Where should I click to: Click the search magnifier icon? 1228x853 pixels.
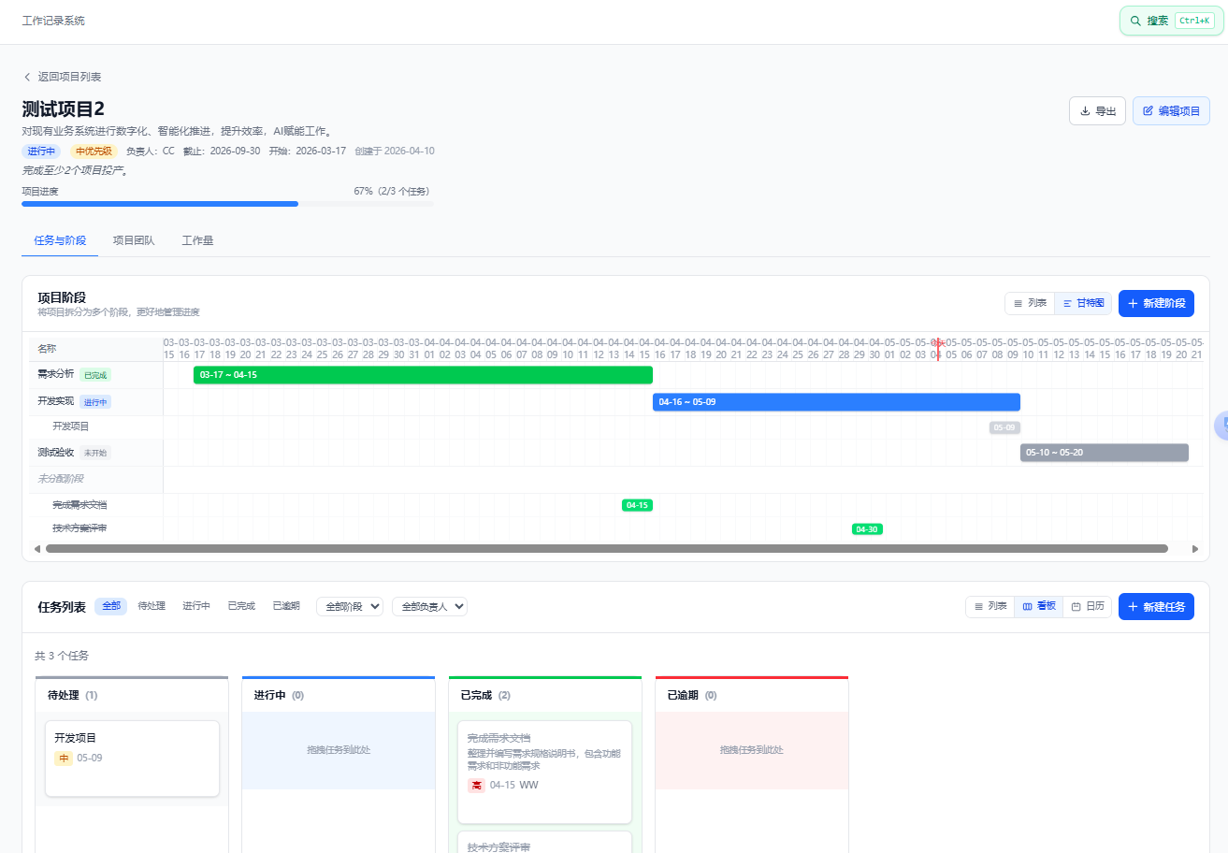pyautogui.click(x=1135, y=21)
